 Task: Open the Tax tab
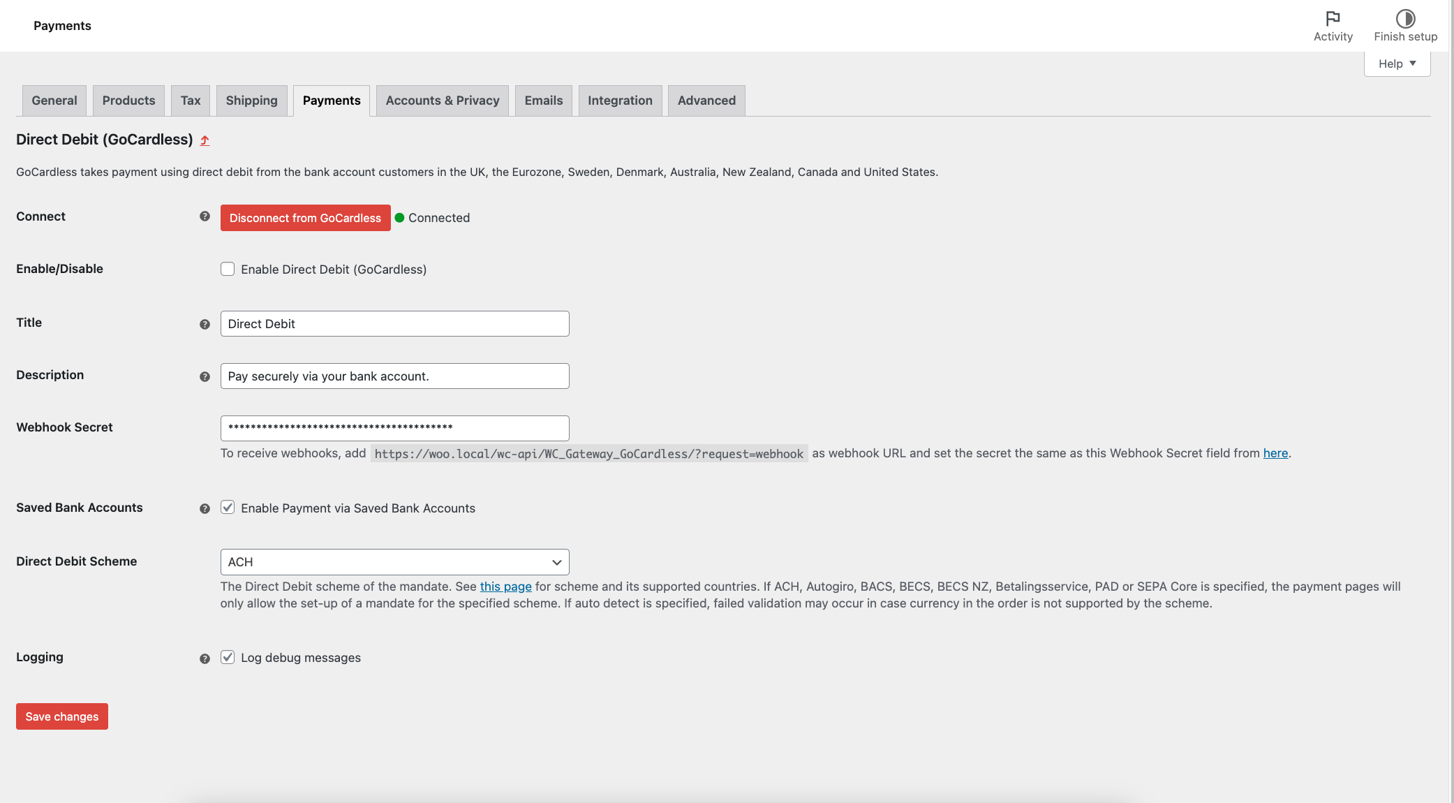pyautogui.click(x=191, y=101)
